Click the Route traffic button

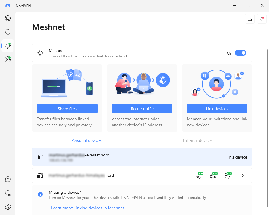[x=142, y=108]
